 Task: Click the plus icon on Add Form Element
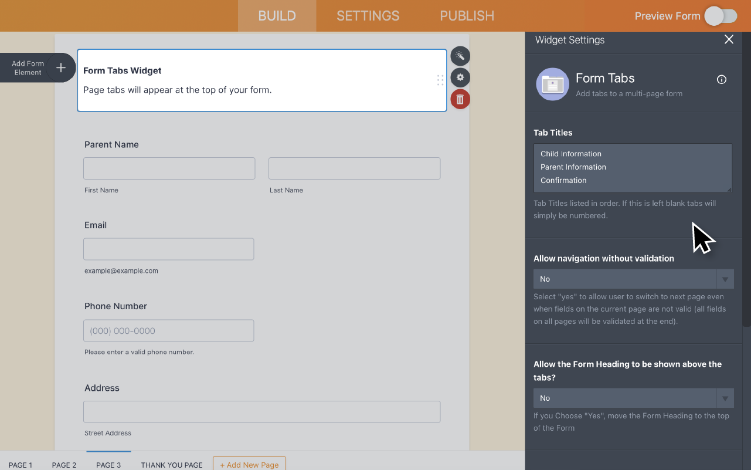coord(61,67)
